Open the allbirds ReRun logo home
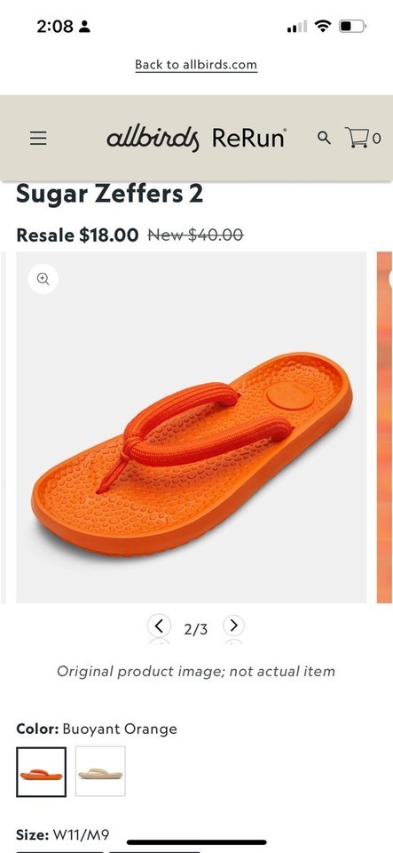Screen dimensions: 393x853 click(196, 139)
